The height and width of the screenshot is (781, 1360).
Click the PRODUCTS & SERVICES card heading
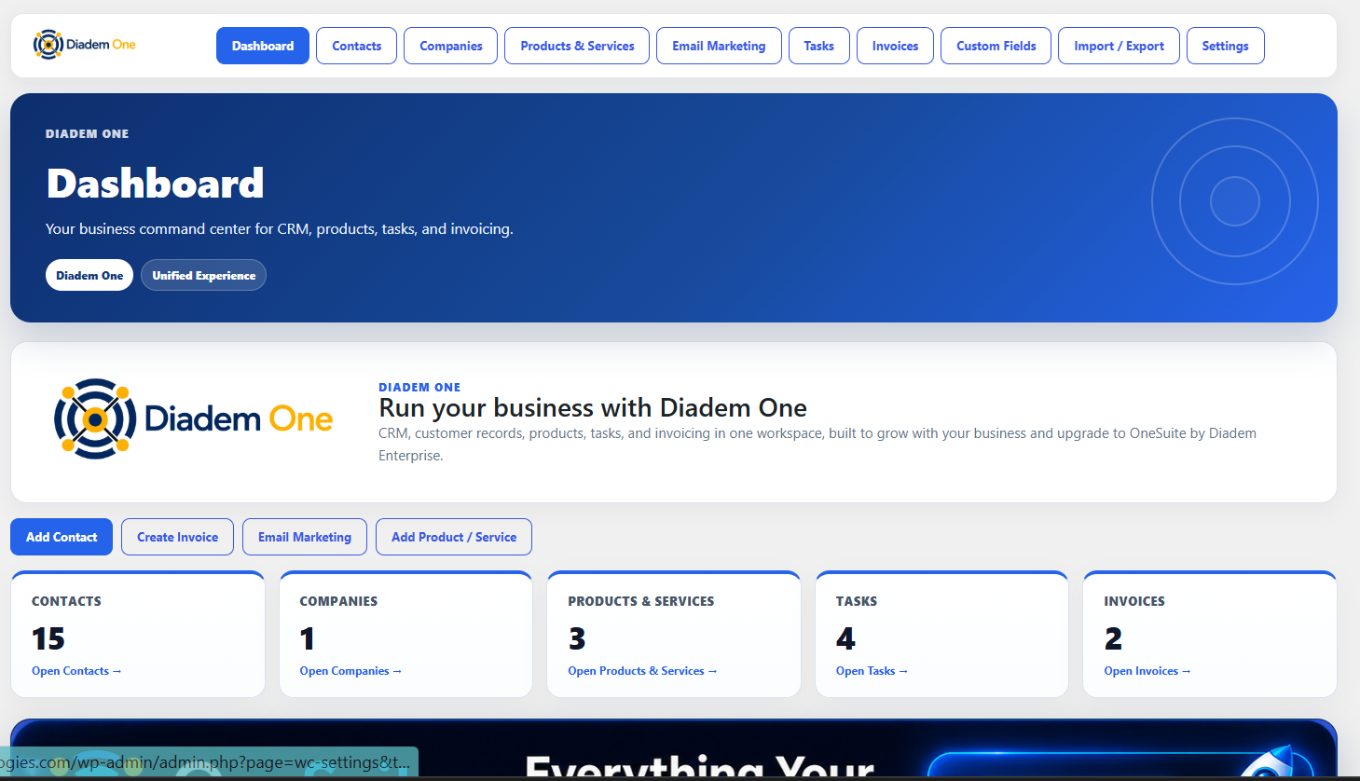[x=641, y=601]
